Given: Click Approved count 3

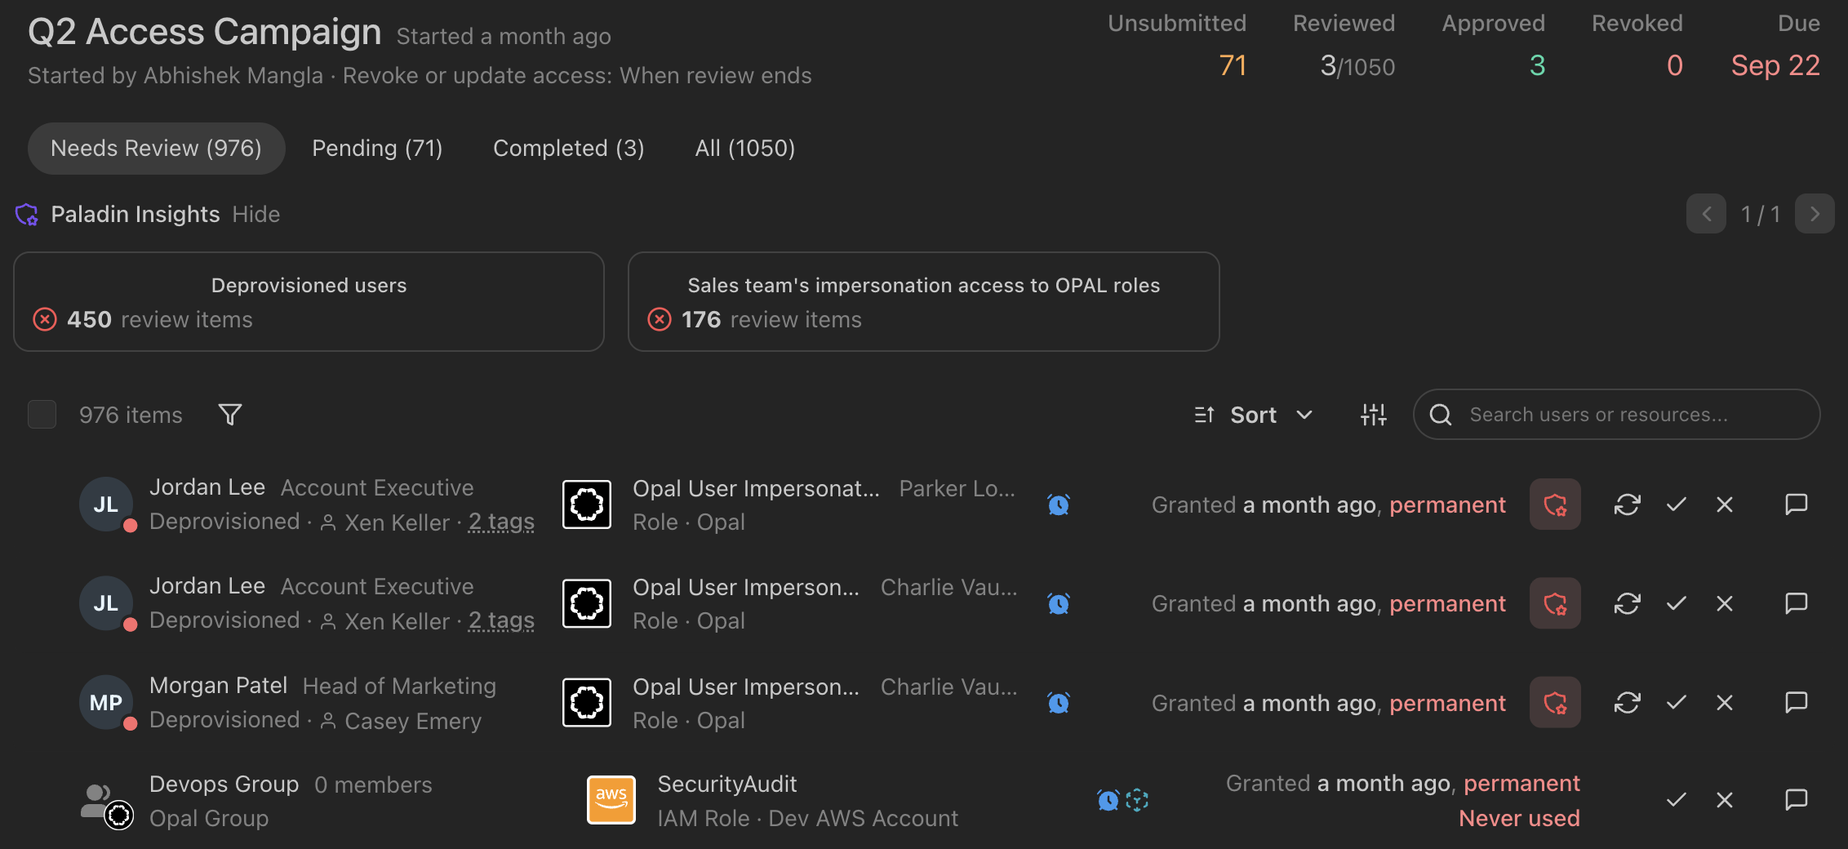Looking at the screenshot, I should coord(1537,65).
